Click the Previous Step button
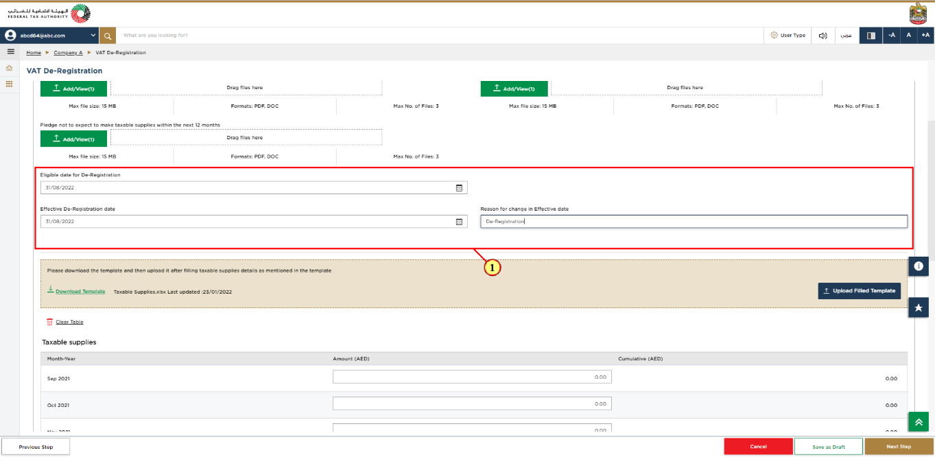Image resolution: width=935 pixels, height=457 pixels. (x=36, y=447)
